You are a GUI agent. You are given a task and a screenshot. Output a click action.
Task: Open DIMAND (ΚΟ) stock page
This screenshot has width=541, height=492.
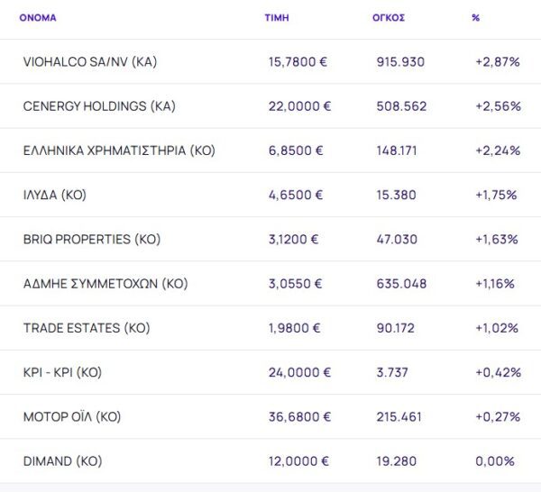(x=62, y=461)
